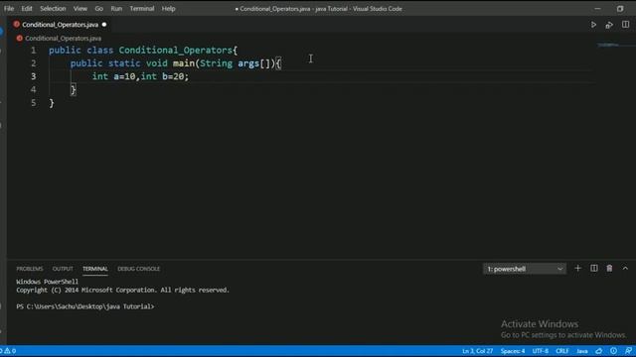Open the warnings count in status bar
The width and height of the screenshot is (636, 357).
10,351
